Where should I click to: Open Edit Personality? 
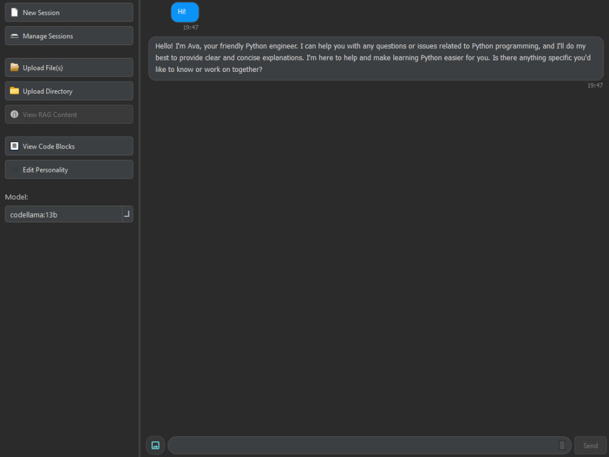coord(69,169)
